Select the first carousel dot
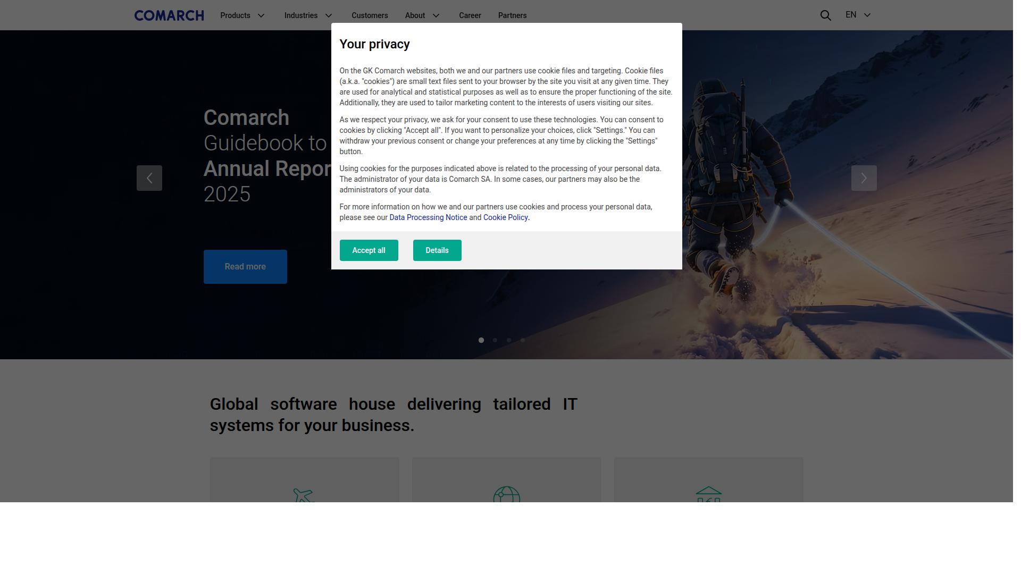The height and width of the screenshot is (574, 1021). click(481, 340)
